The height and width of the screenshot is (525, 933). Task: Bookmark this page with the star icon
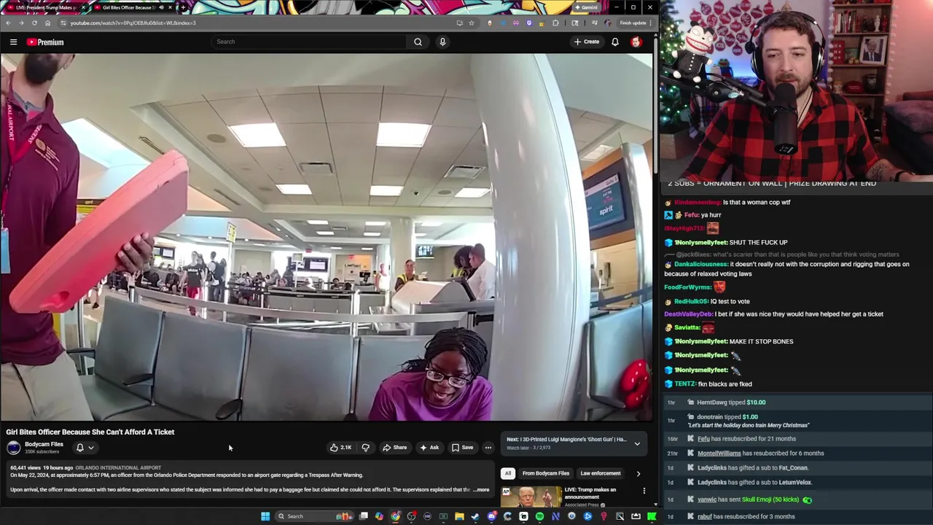click(x=472, y=23)
